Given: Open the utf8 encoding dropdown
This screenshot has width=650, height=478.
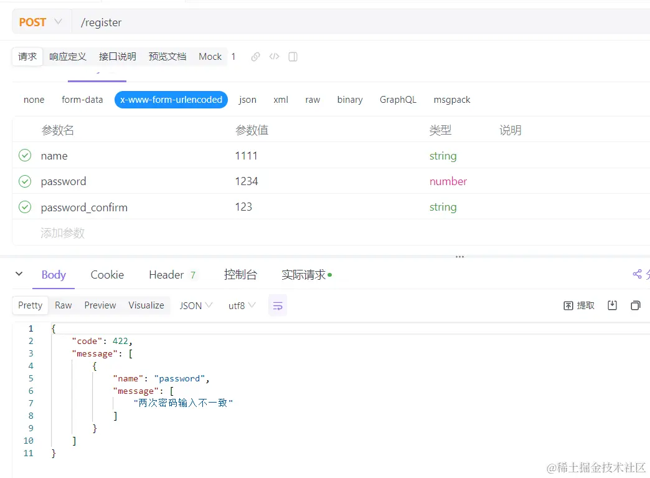Looking at the screenshot, I should [x=242, y=306].
